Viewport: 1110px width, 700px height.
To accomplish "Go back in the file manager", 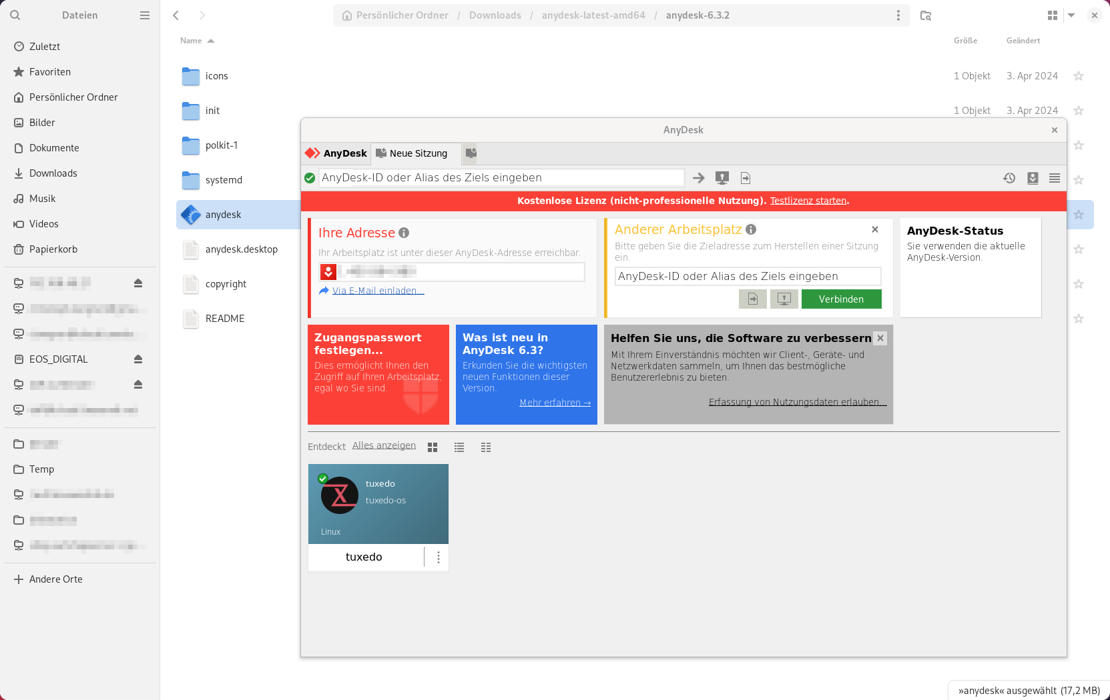I will coord(176,15).
